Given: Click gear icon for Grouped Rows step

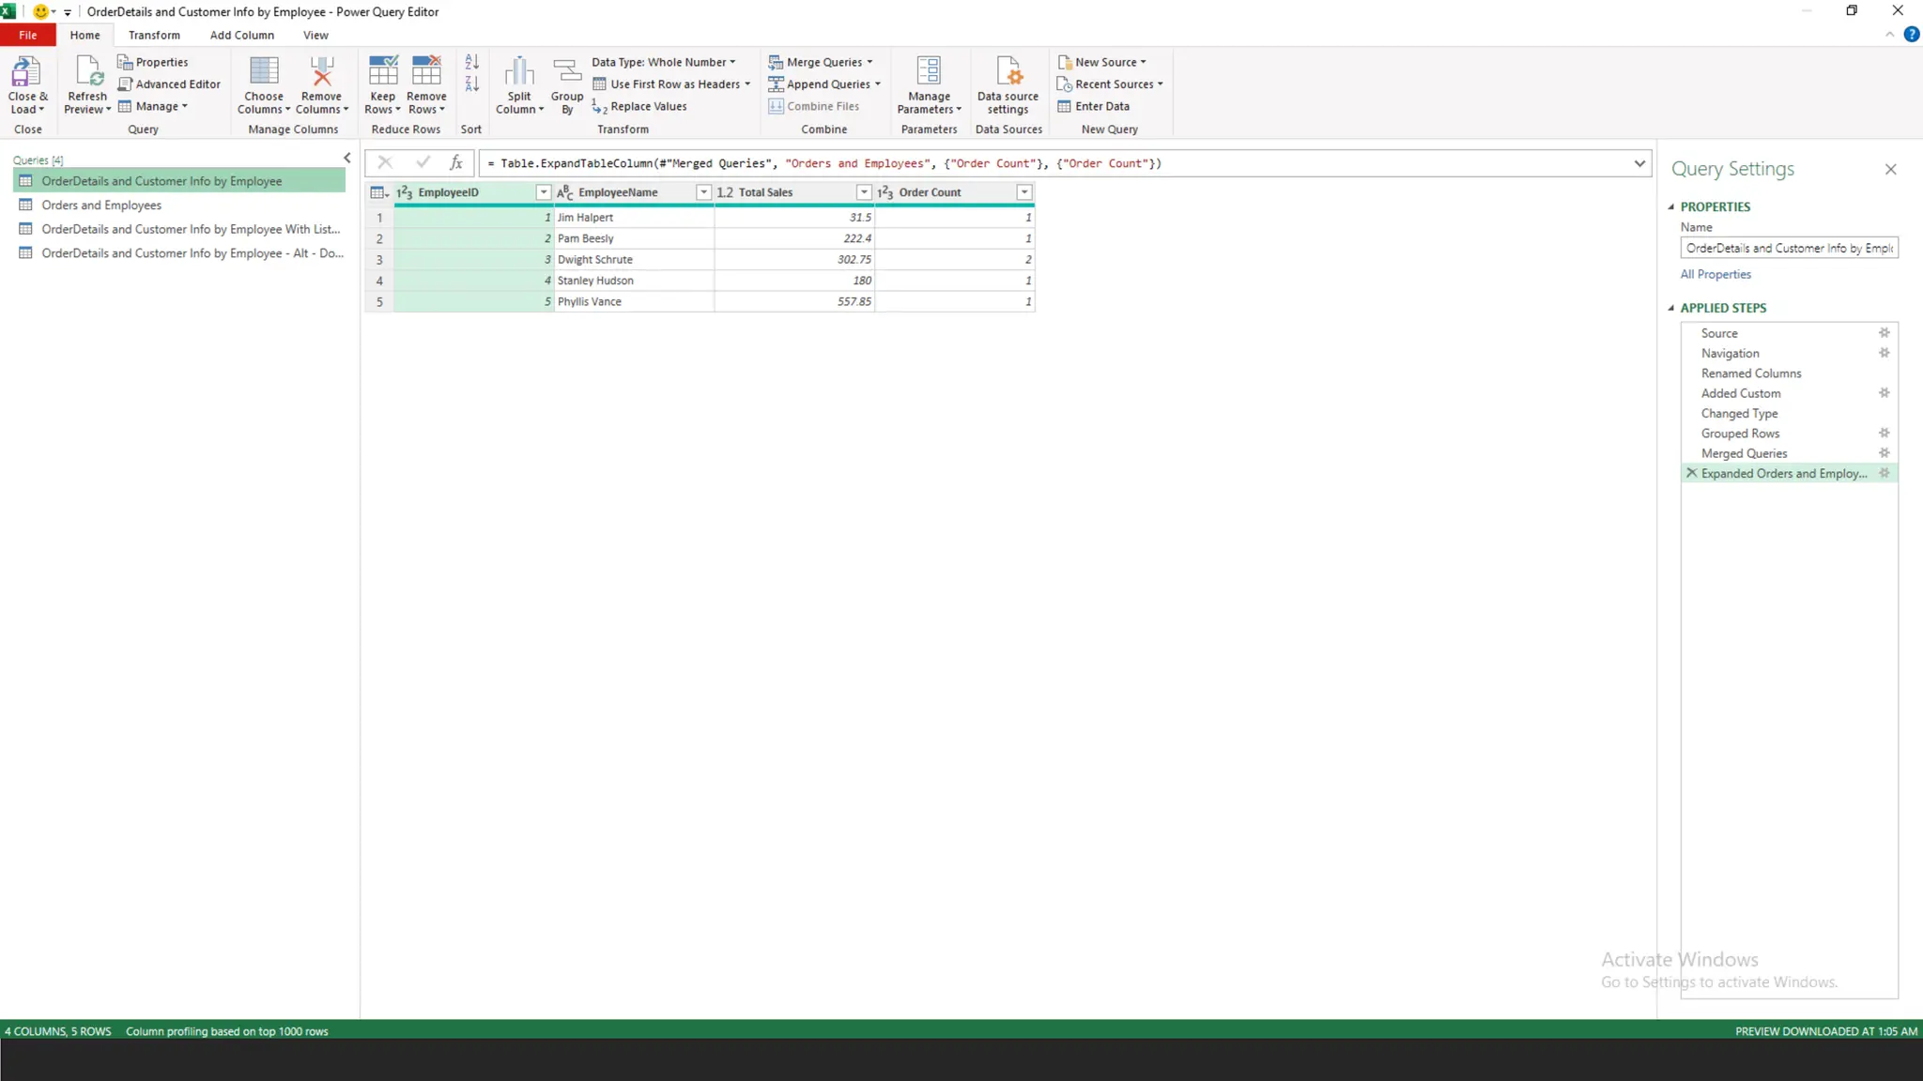Looking at the screenshot, I should tap(1884, 434).
